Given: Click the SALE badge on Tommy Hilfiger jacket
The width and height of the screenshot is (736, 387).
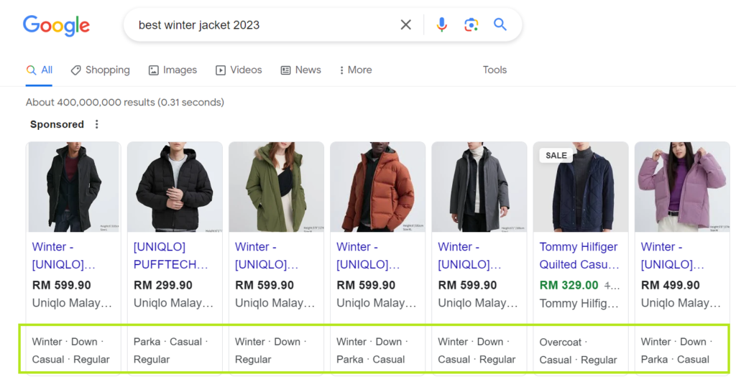Looking at the screenshot, I should coord(556,155).
